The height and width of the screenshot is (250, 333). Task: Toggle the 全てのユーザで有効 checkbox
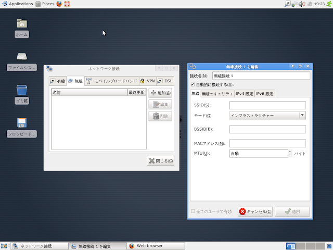click(193, 211)
